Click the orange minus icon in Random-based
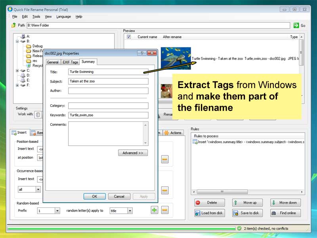 point(165,210)
